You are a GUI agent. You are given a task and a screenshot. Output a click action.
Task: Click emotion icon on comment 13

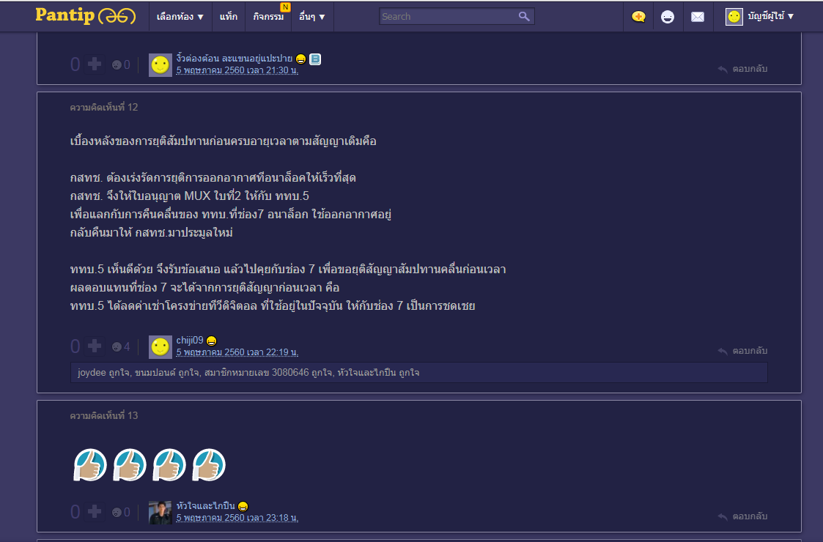117,513
